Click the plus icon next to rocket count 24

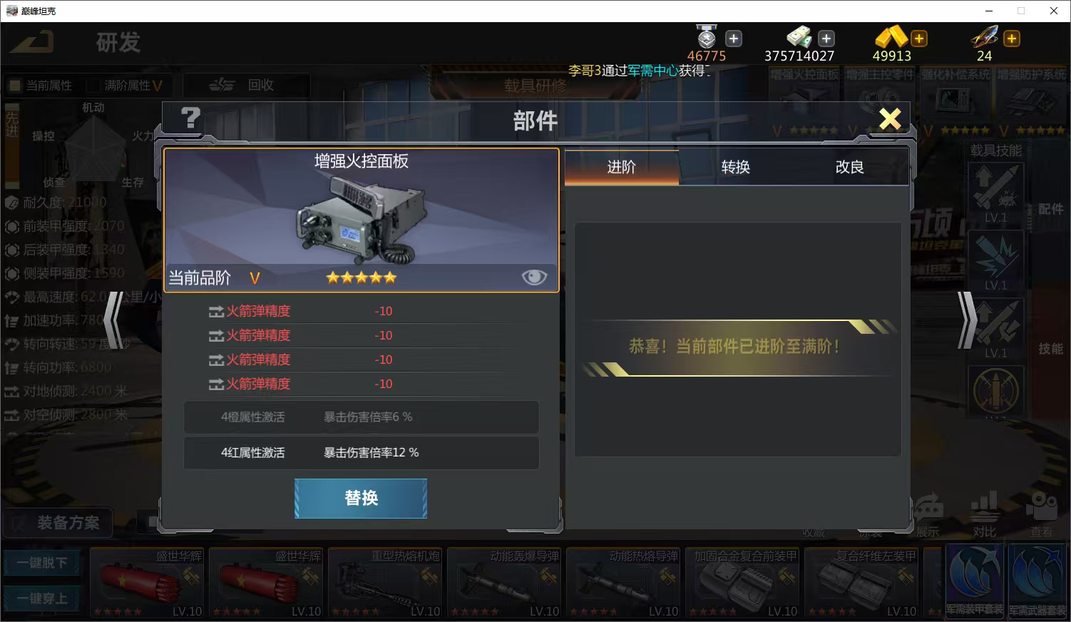(x=1012, y=39)
